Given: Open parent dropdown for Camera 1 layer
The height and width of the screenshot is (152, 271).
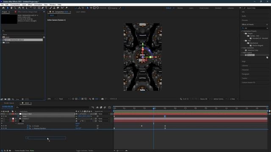Looking at the screenshot, I should 104,119.
